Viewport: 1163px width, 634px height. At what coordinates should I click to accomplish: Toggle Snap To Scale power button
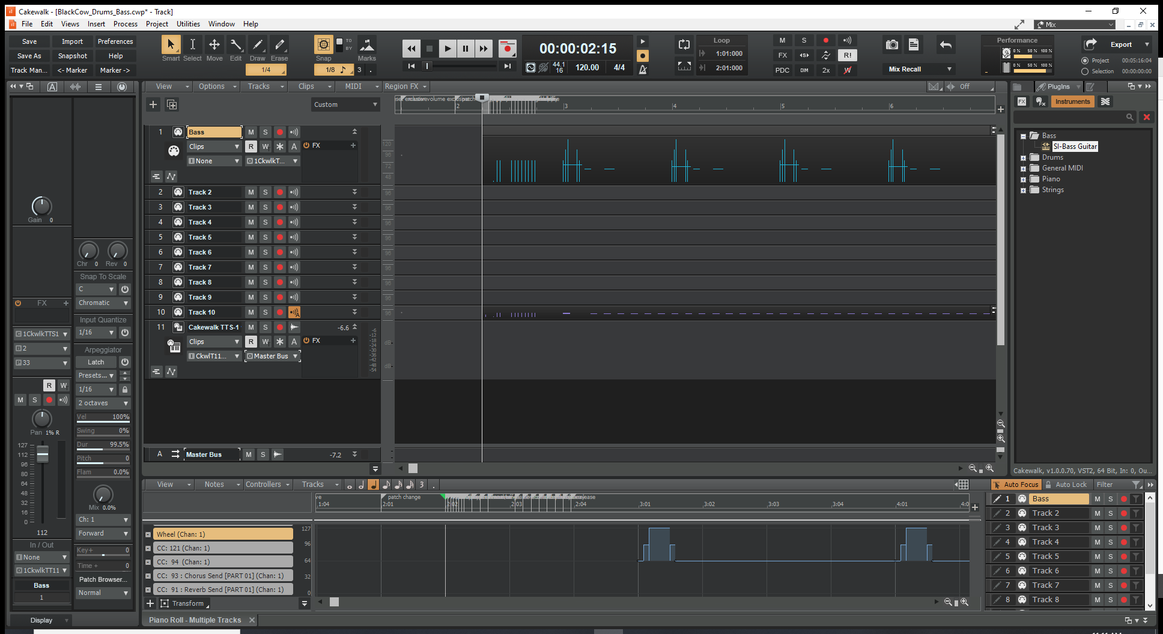125,289
